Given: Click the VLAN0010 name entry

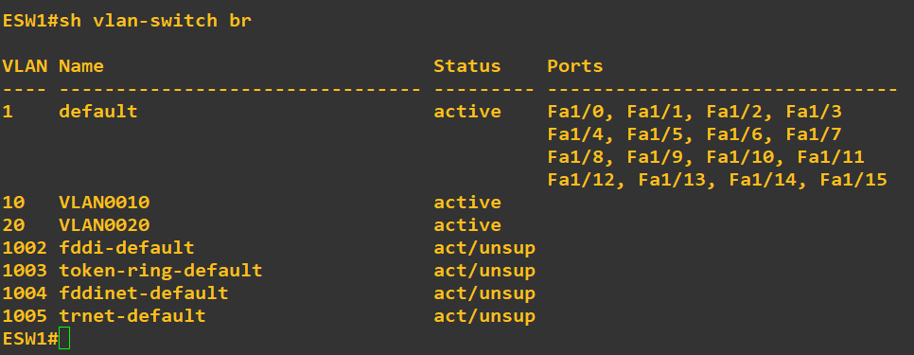Looking at the screenshot, I should (x=104, y=203).
